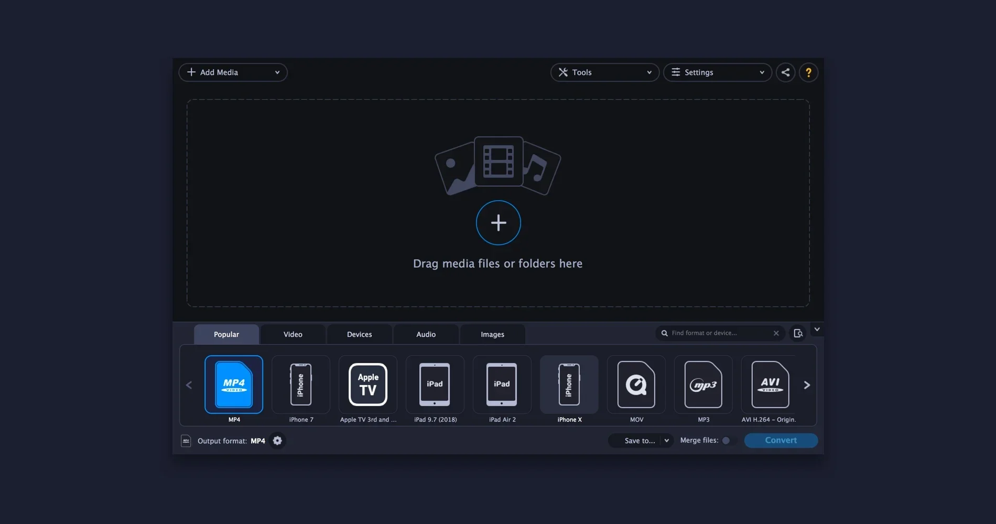Expand the Tools menu
Screen dimensions: 996x524
pos(604,72)
